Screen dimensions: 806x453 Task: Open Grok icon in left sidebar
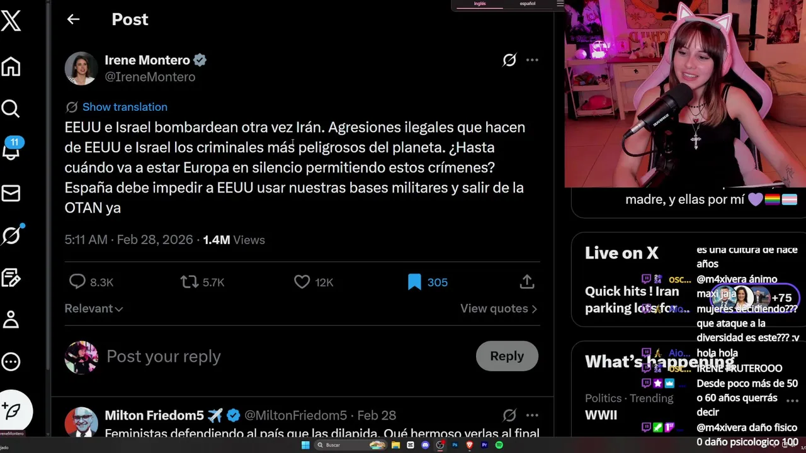click(x=12, y=235)
